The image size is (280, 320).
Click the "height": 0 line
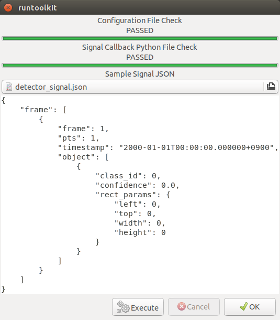coord(140,232)
